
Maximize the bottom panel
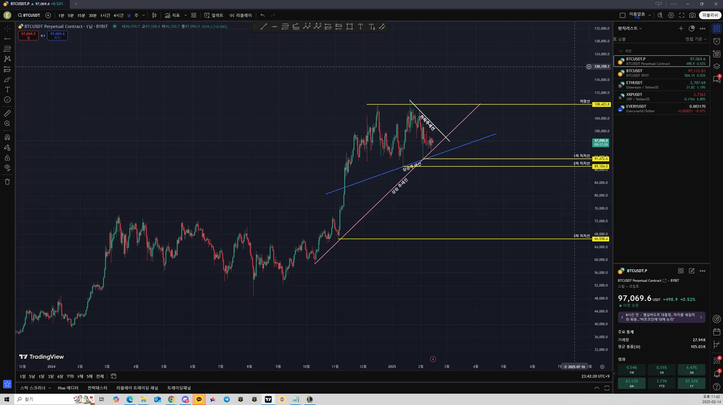coord(607,388)
